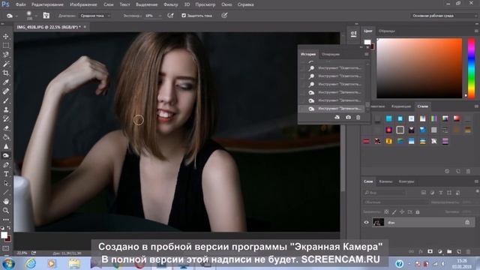
Task: Switch to the 'Контуры' tab
Action: click(406, 181)
